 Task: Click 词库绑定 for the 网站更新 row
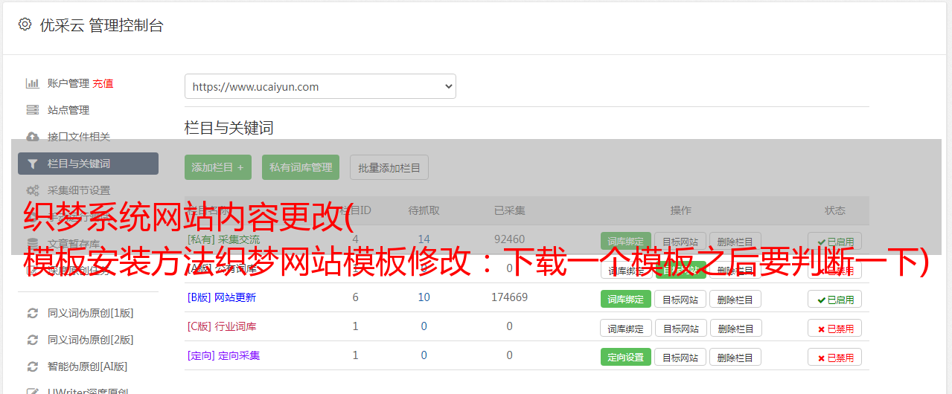pos(626,299)
